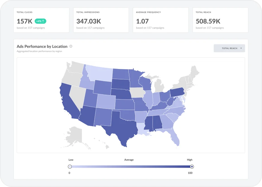Select the Total Impressions card

[101, 20]
